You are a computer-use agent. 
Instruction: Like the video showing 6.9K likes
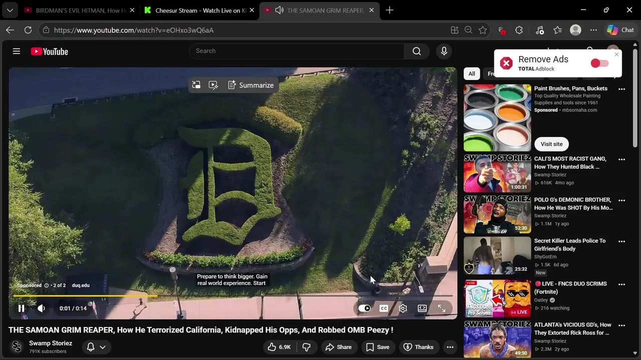coord(279,347)
